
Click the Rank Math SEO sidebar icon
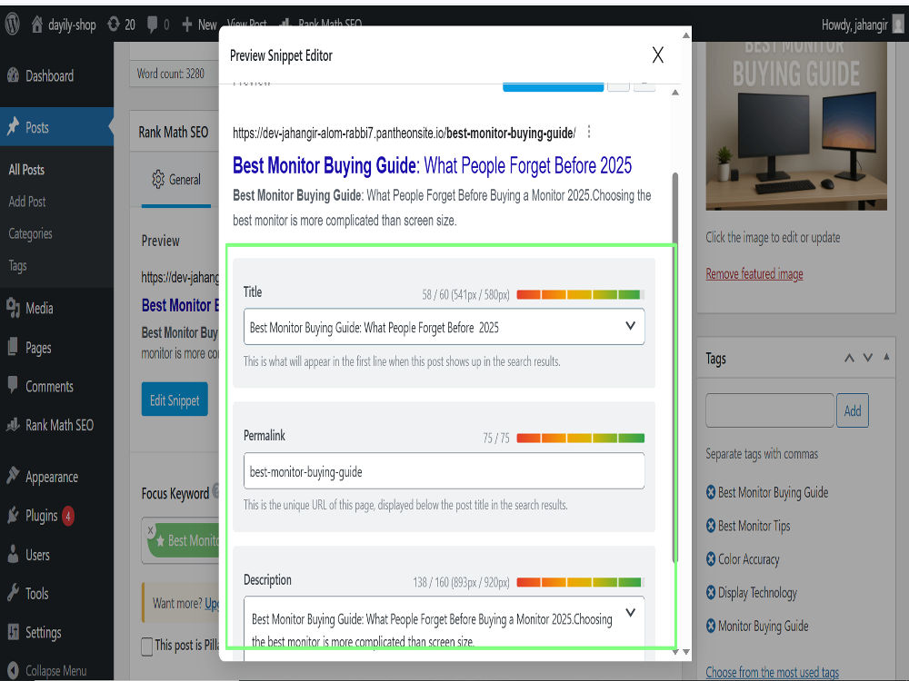point(13,425)
